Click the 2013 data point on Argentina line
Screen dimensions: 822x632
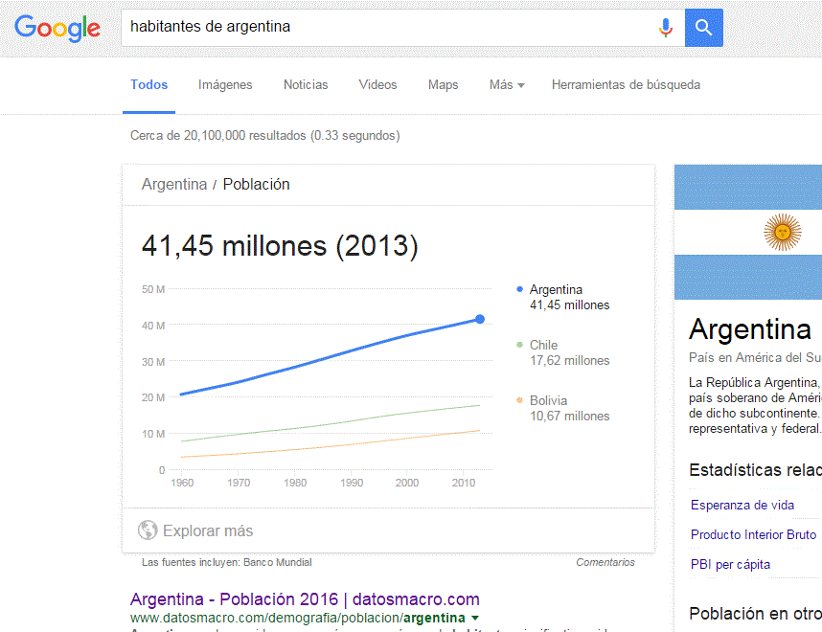(x=480, y=319)
